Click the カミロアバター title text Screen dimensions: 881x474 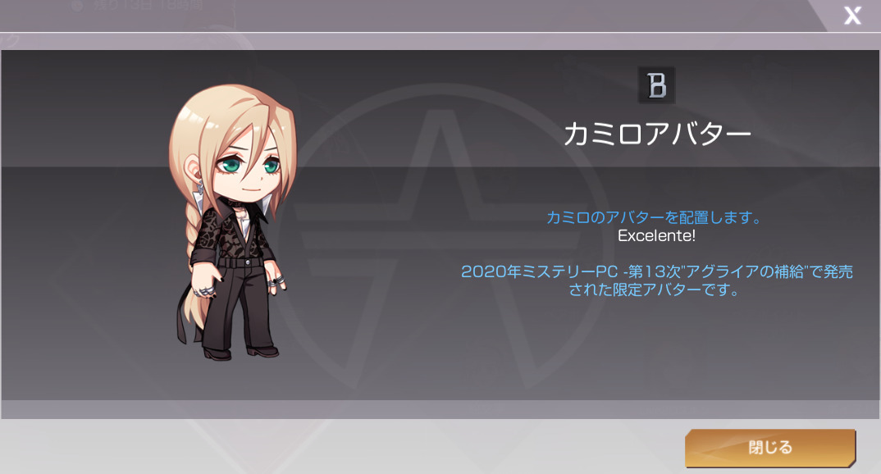[657, 134]
